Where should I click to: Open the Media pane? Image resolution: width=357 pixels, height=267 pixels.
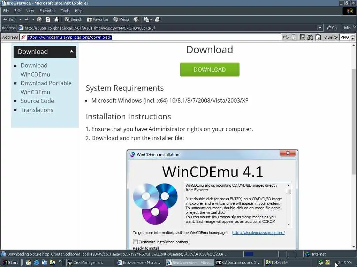click(x=121, y=19)
